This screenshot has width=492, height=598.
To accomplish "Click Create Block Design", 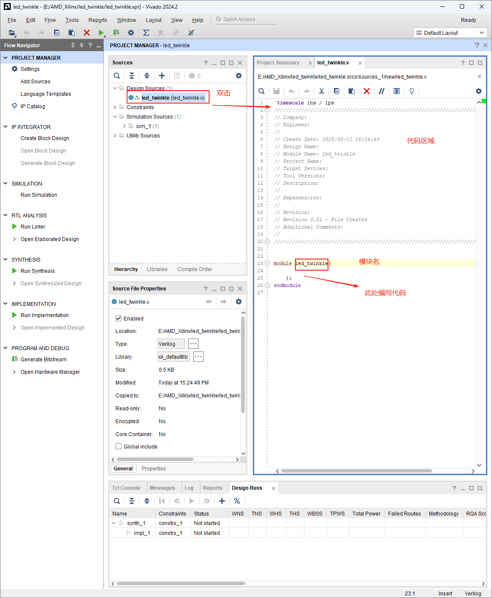I will click(x=45, y=138).
